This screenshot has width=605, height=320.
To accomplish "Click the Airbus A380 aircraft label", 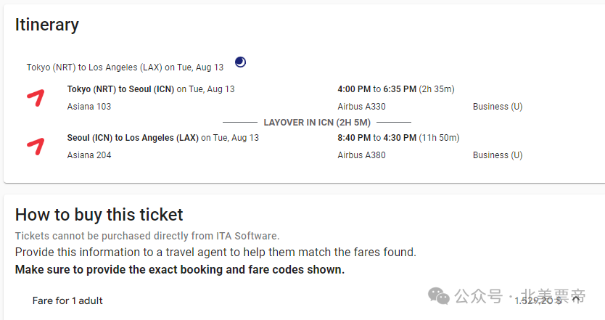I will 361,155.
